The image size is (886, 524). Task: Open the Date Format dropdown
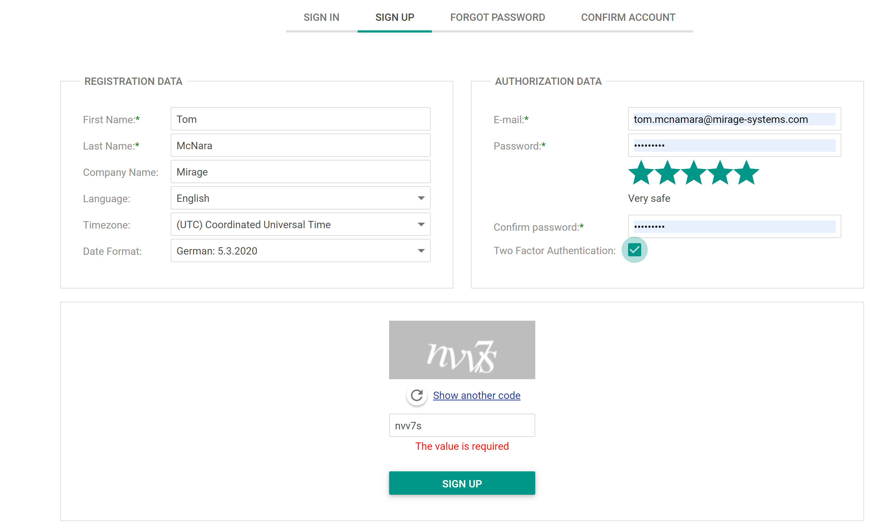(x=300, y=251)
